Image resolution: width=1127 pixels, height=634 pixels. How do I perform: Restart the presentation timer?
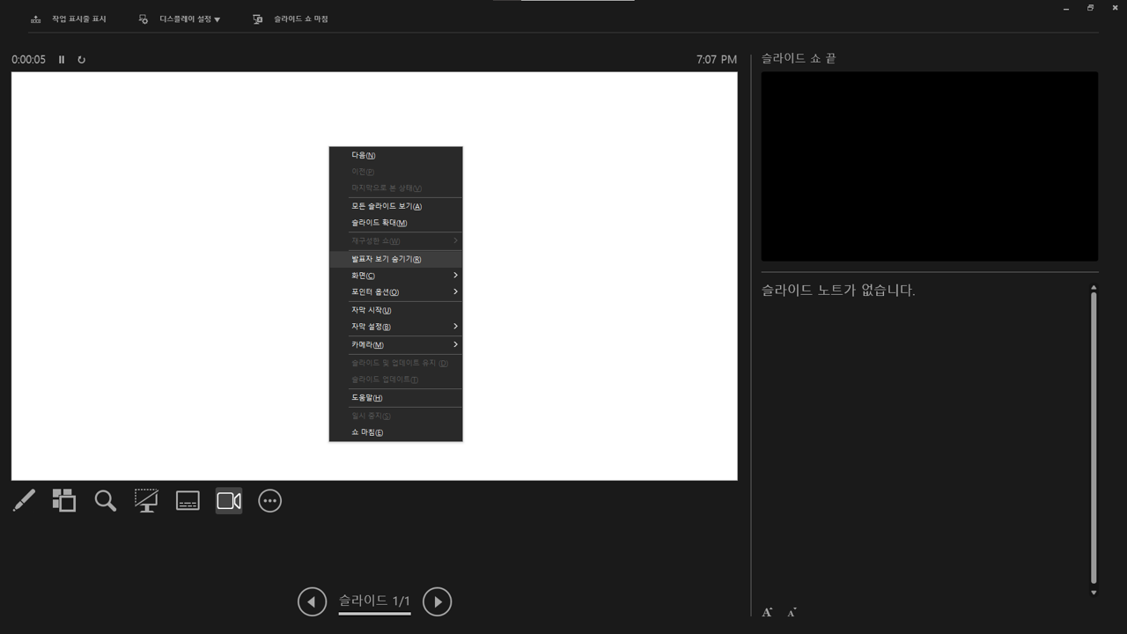(x=81, y=59)
